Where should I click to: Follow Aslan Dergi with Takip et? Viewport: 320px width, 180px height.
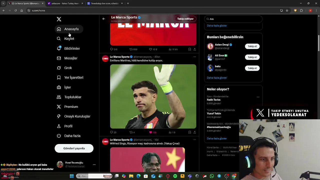tap(252, 46)
